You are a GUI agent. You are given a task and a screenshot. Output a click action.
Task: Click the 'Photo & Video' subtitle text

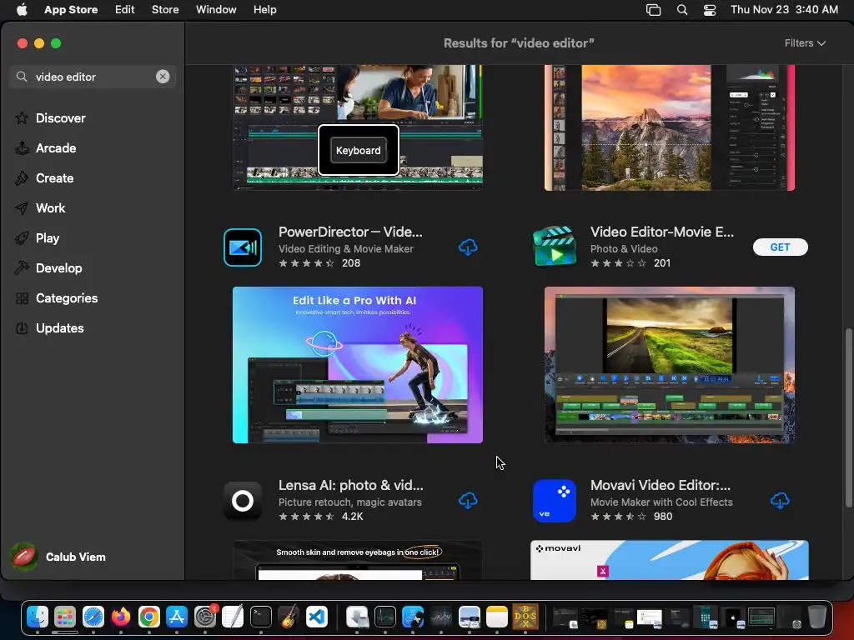(624, 248)
